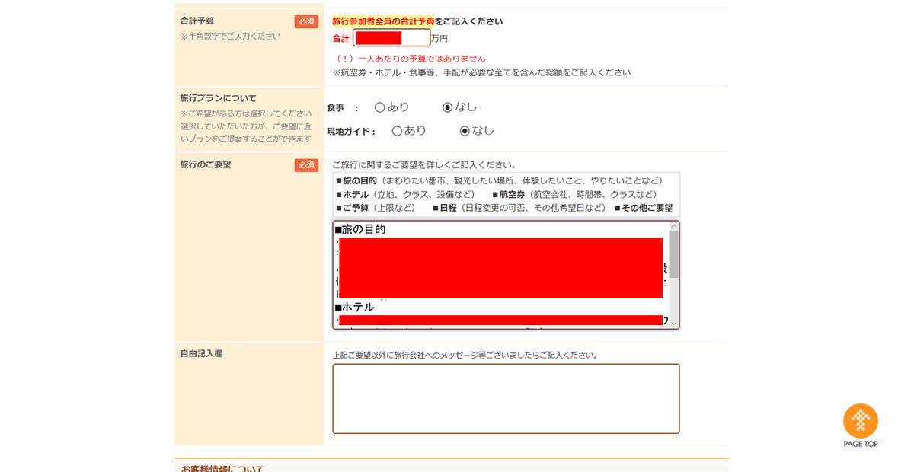
Task: Click the '旅行プランについて' label
Action: tap(219, 98)
